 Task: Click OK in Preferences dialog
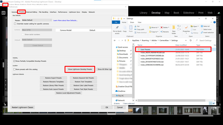pyautogui.click(x=107, y=107)
